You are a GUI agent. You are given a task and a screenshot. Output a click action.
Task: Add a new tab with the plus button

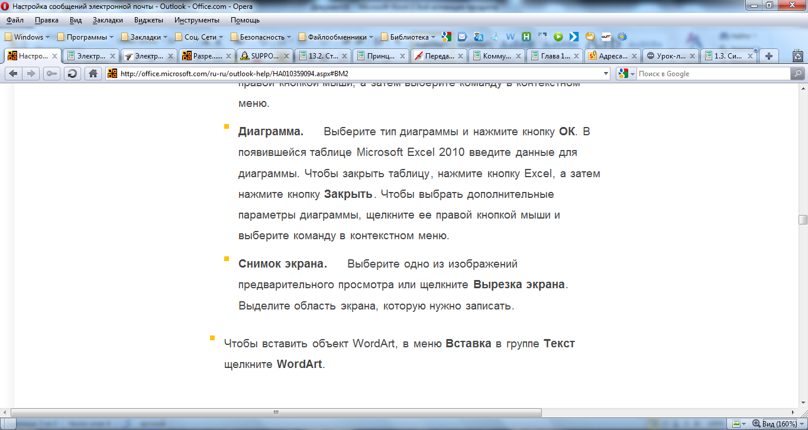pos(769,56)
